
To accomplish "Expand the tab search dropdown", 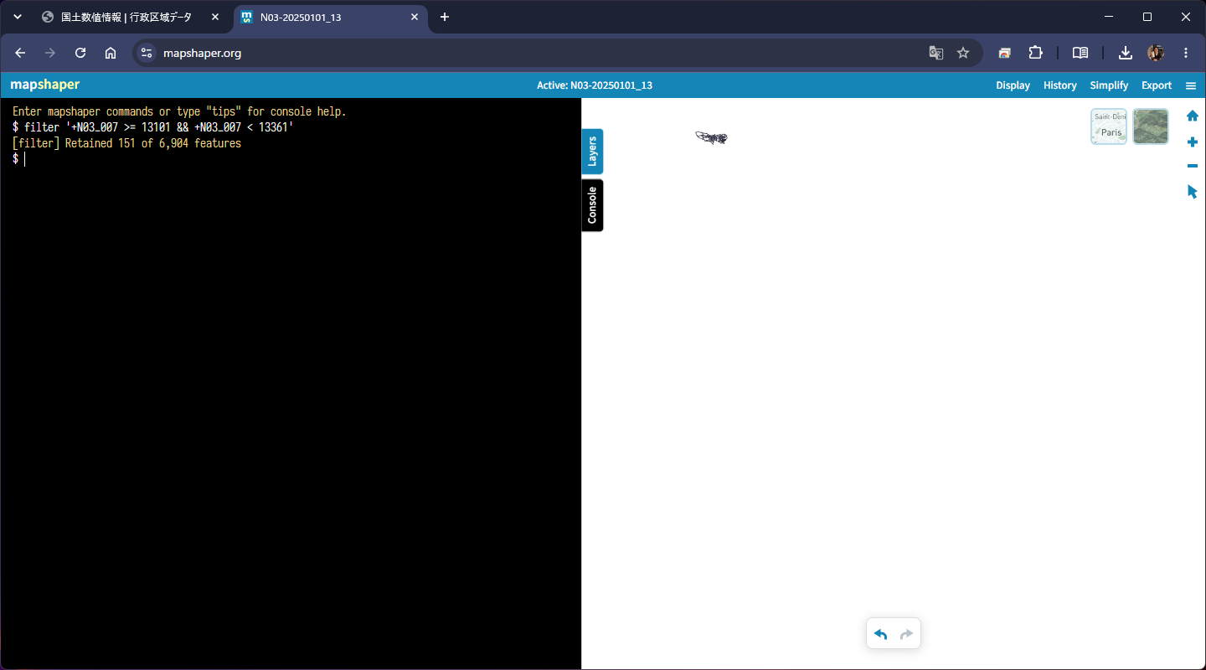I will 17,17.
